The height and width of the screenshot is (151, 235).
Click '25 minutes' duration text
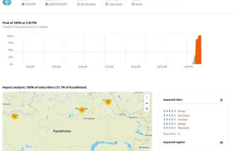(x=88, y=4)
